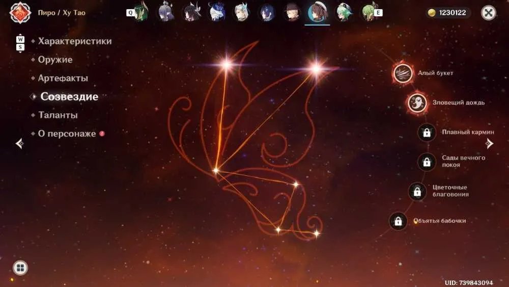Click the bright upper-left constellation star
The width and height of the screenshot is (509, 287).
227,65
